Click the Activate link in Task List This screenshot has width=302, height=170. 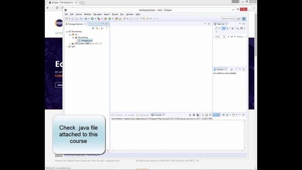[240, 37]
